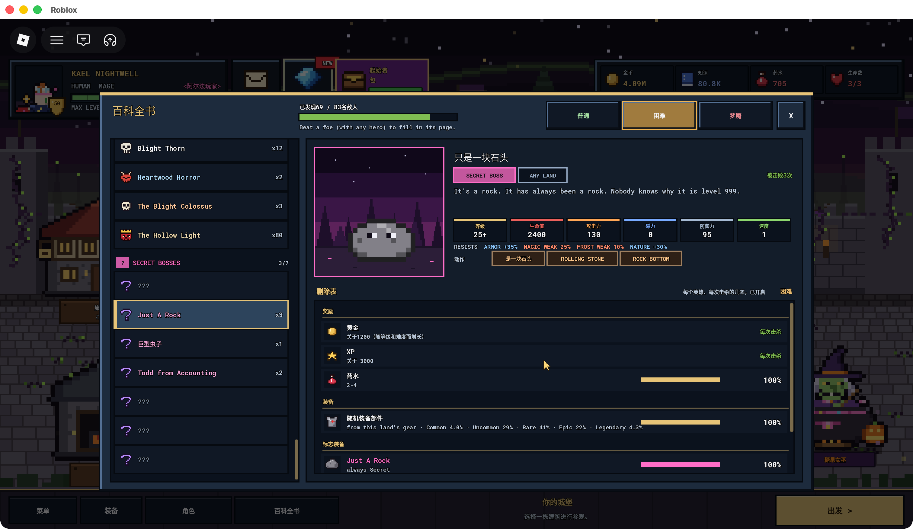Click the blue knowledge book icon
This screenshot has width=913, height=529.
(687, 79)
